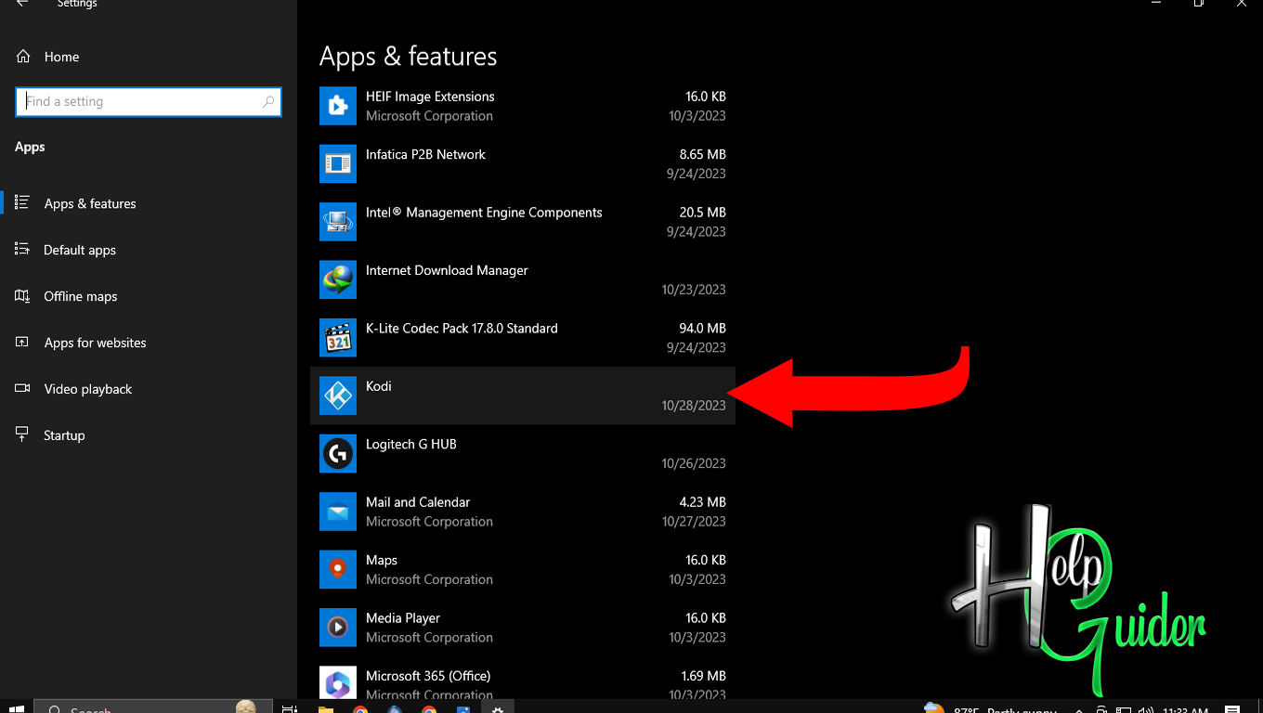Click the taskbar Search box

point(153,708)
